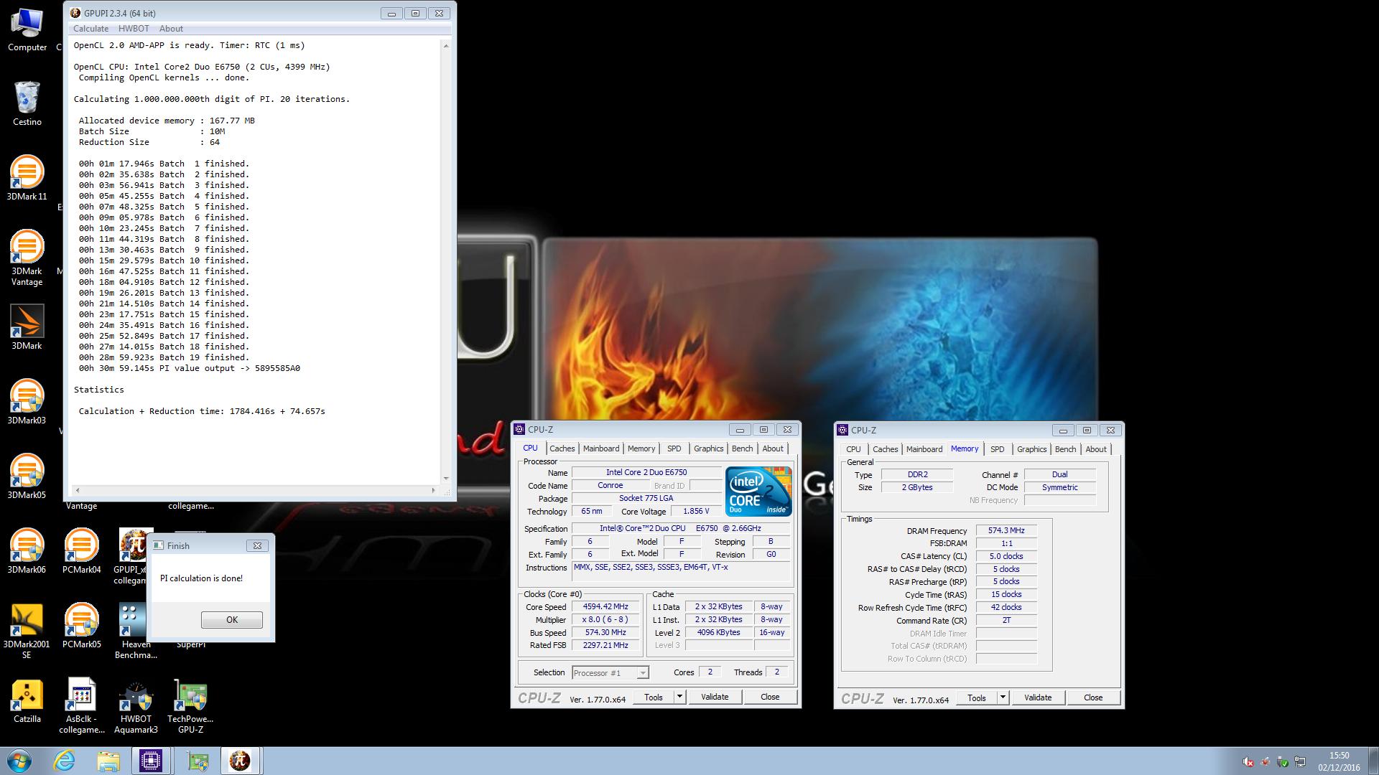Launch the 3DMark05 desktop shortcut
The image size is (1379, 775).
coord(27,476)
